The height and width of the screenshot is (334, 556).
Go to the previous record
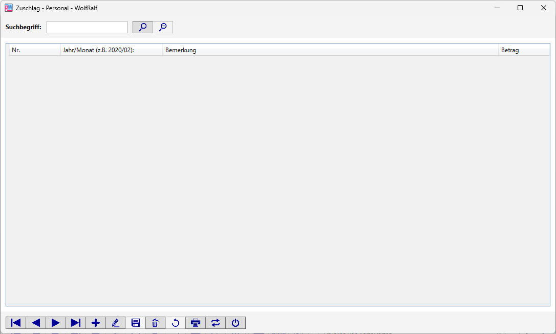coord(36,323)
